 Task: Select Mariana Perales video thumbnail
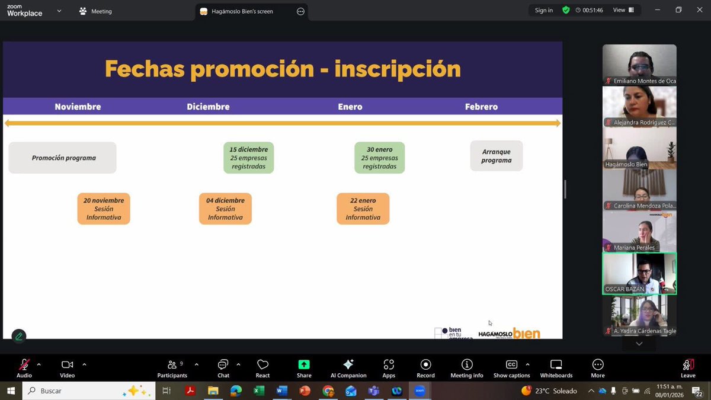coord(639,232)
